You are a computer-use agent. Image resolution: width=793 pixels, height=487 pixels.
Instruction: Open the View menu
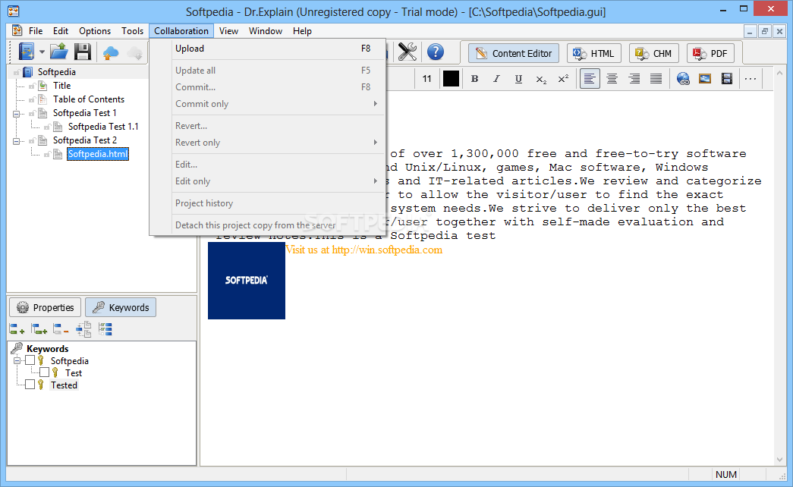click(x=228, y=31)
